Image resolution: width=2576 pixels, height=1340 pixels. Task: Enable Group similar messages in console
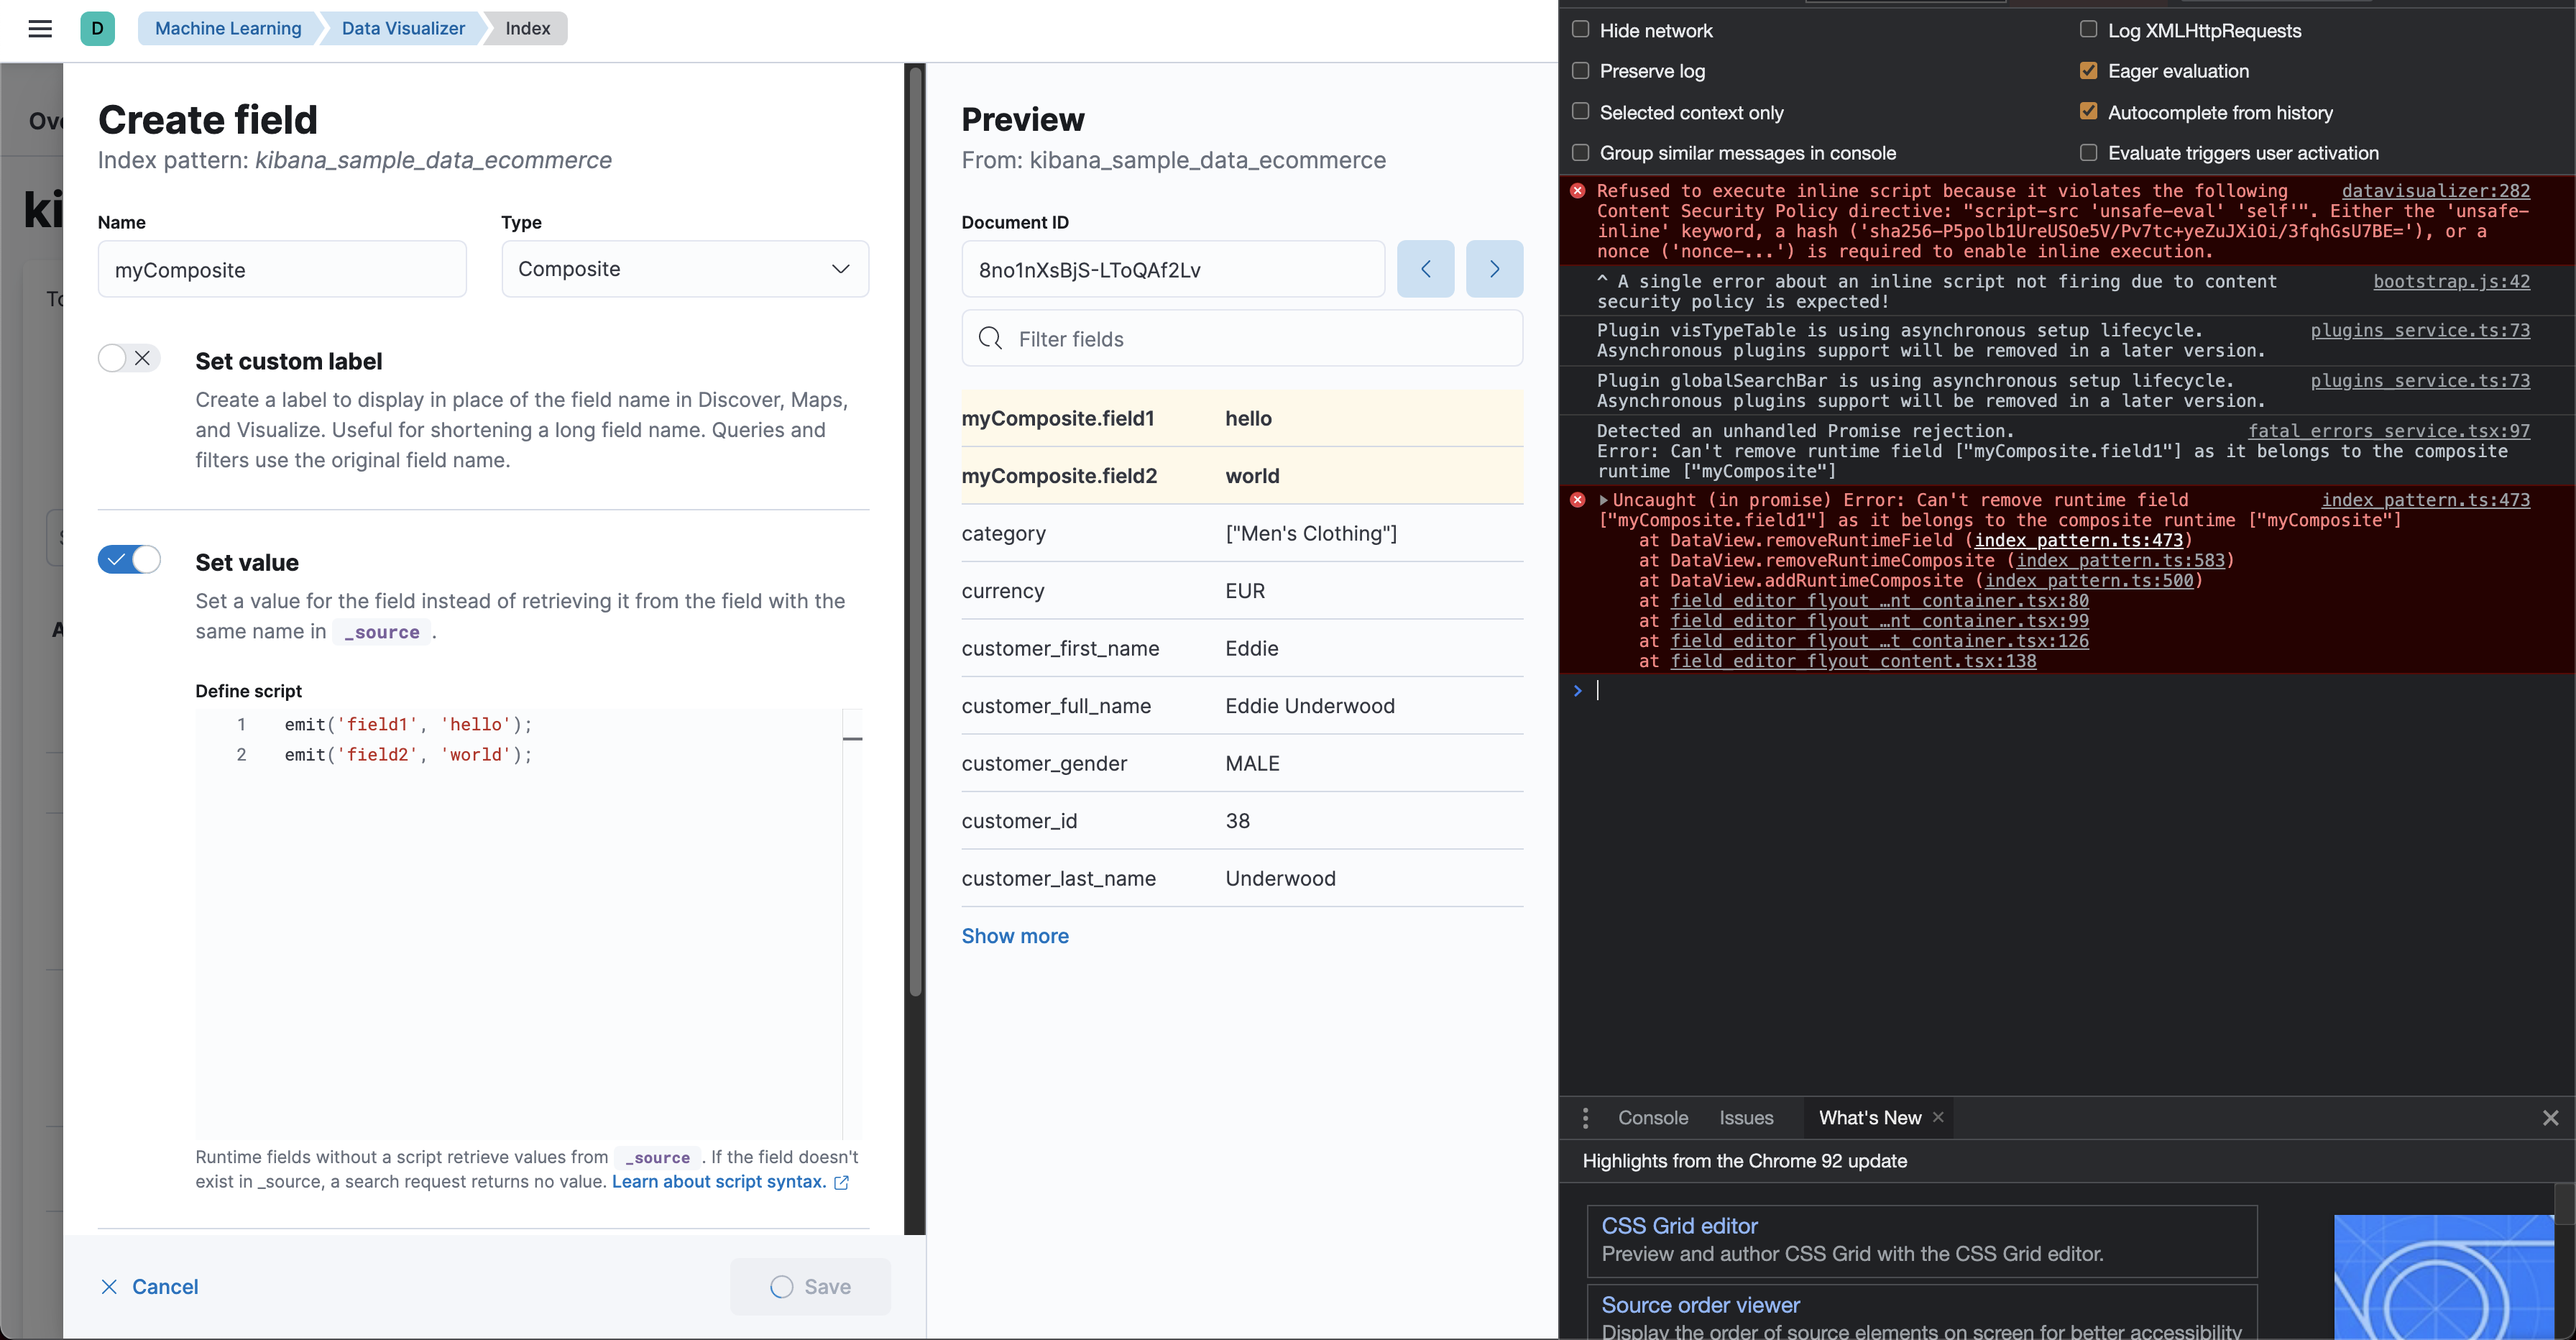point(1581,152)
